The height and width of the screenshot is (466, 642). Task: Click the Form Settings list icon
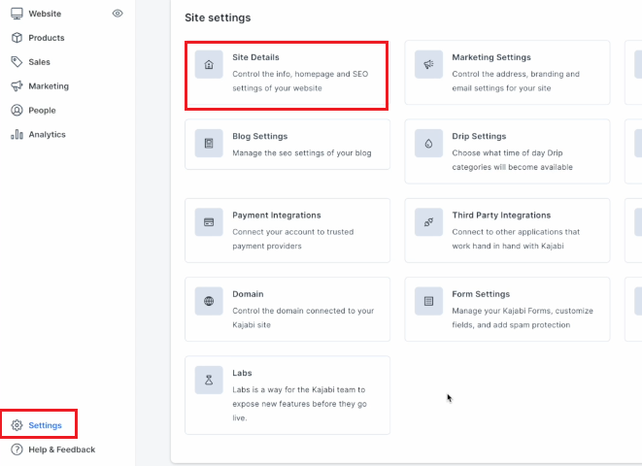428,301
